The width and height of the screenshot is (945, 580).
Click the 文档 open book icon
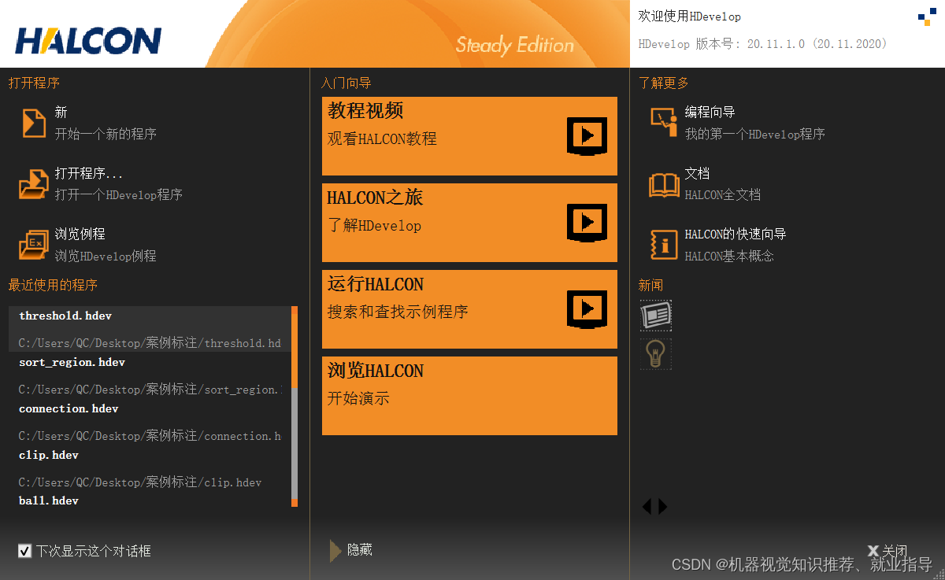tap(664, 185)
